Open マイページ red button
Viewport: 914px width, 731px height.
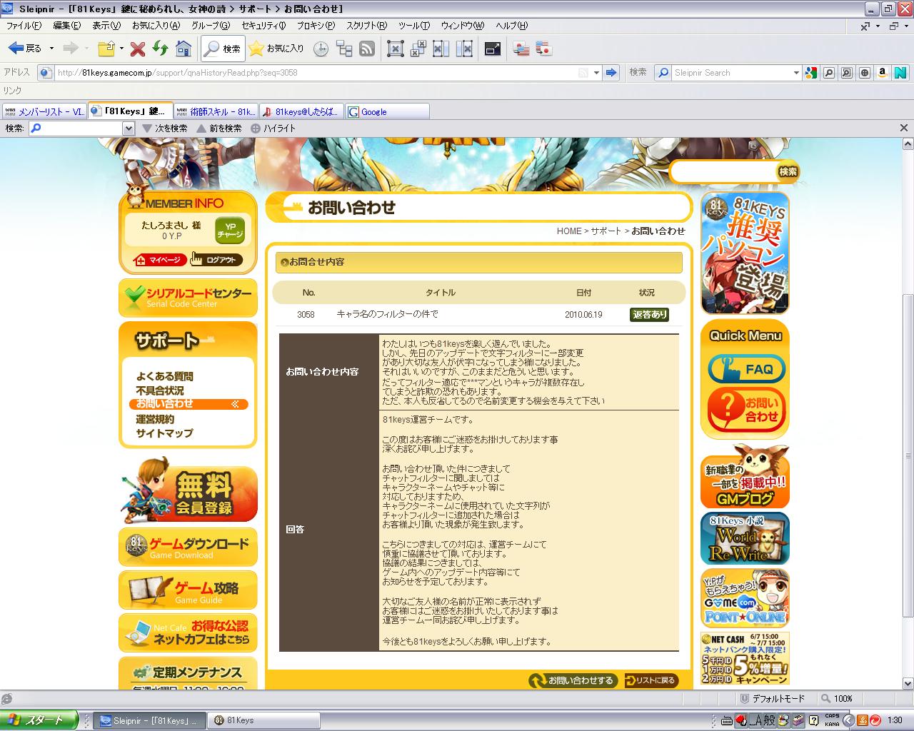coord(159,260)
